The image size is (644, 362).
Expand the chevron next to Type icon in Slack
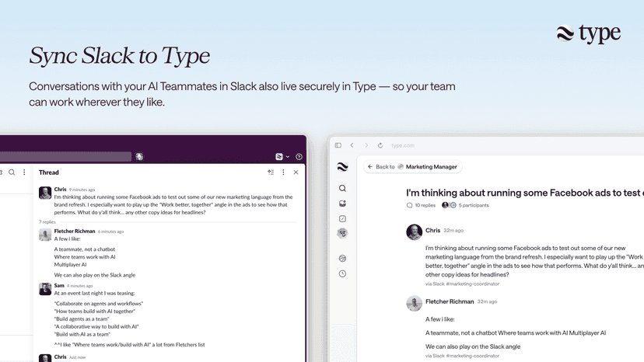(x=288, y=157)
